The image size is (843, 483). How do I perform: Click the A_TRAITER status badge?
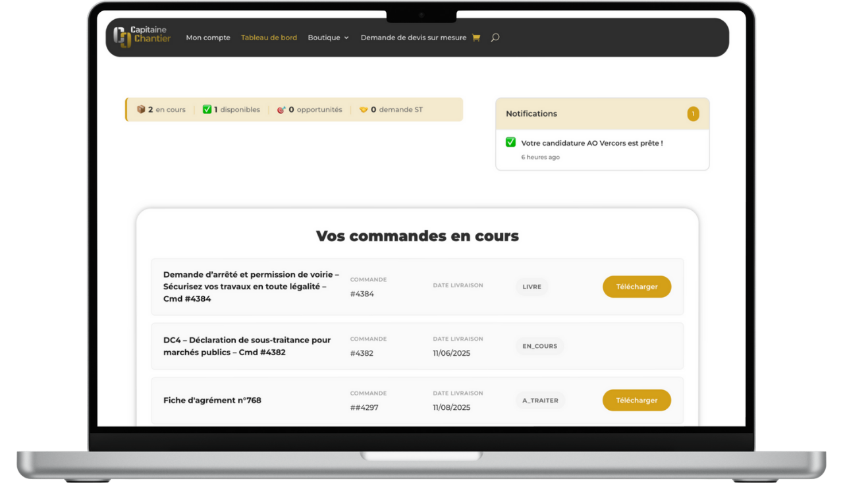(x=540, y=400)
